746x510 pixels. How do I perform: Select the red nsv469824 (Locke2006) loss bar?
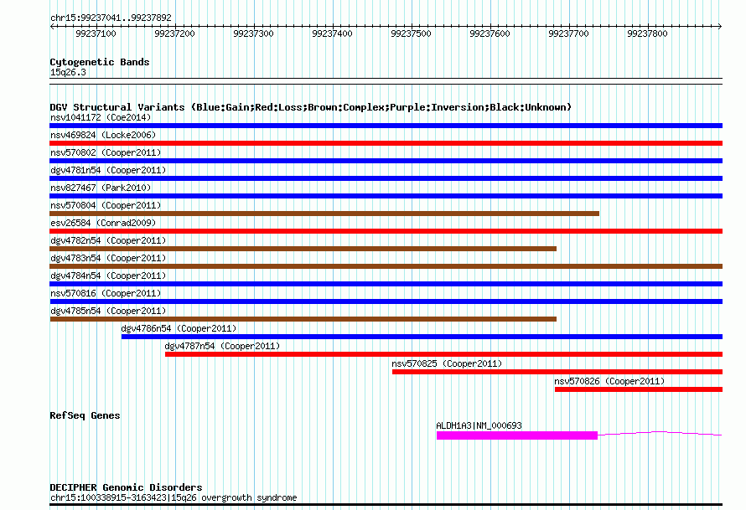tap(386, 143)
